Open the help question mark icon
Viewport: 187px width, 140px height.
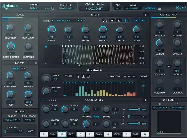pos(184,8)
